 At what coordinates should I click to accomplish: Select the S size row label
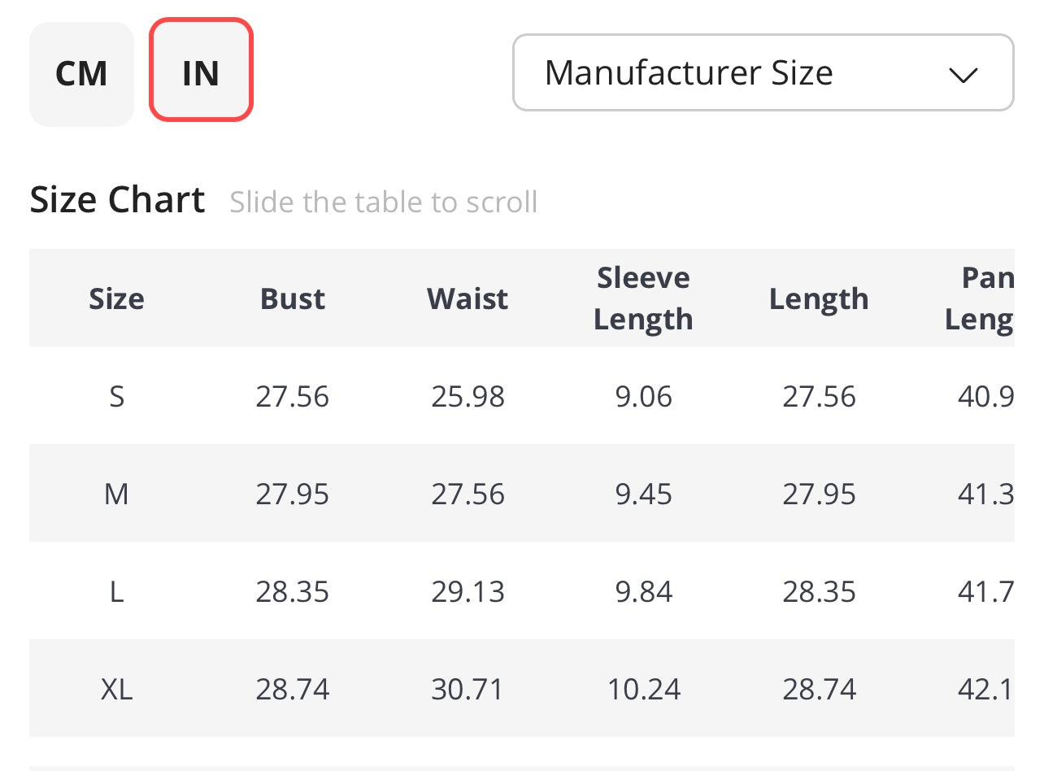[116, 397]
